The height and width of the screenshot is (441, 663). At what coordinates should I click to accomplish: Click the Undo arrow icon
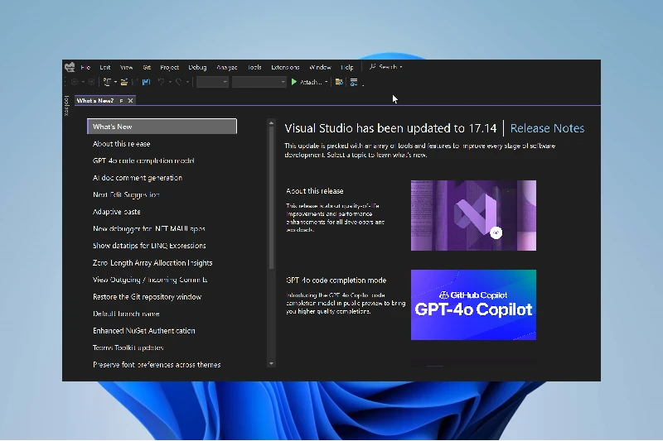[x=161, y=82]
